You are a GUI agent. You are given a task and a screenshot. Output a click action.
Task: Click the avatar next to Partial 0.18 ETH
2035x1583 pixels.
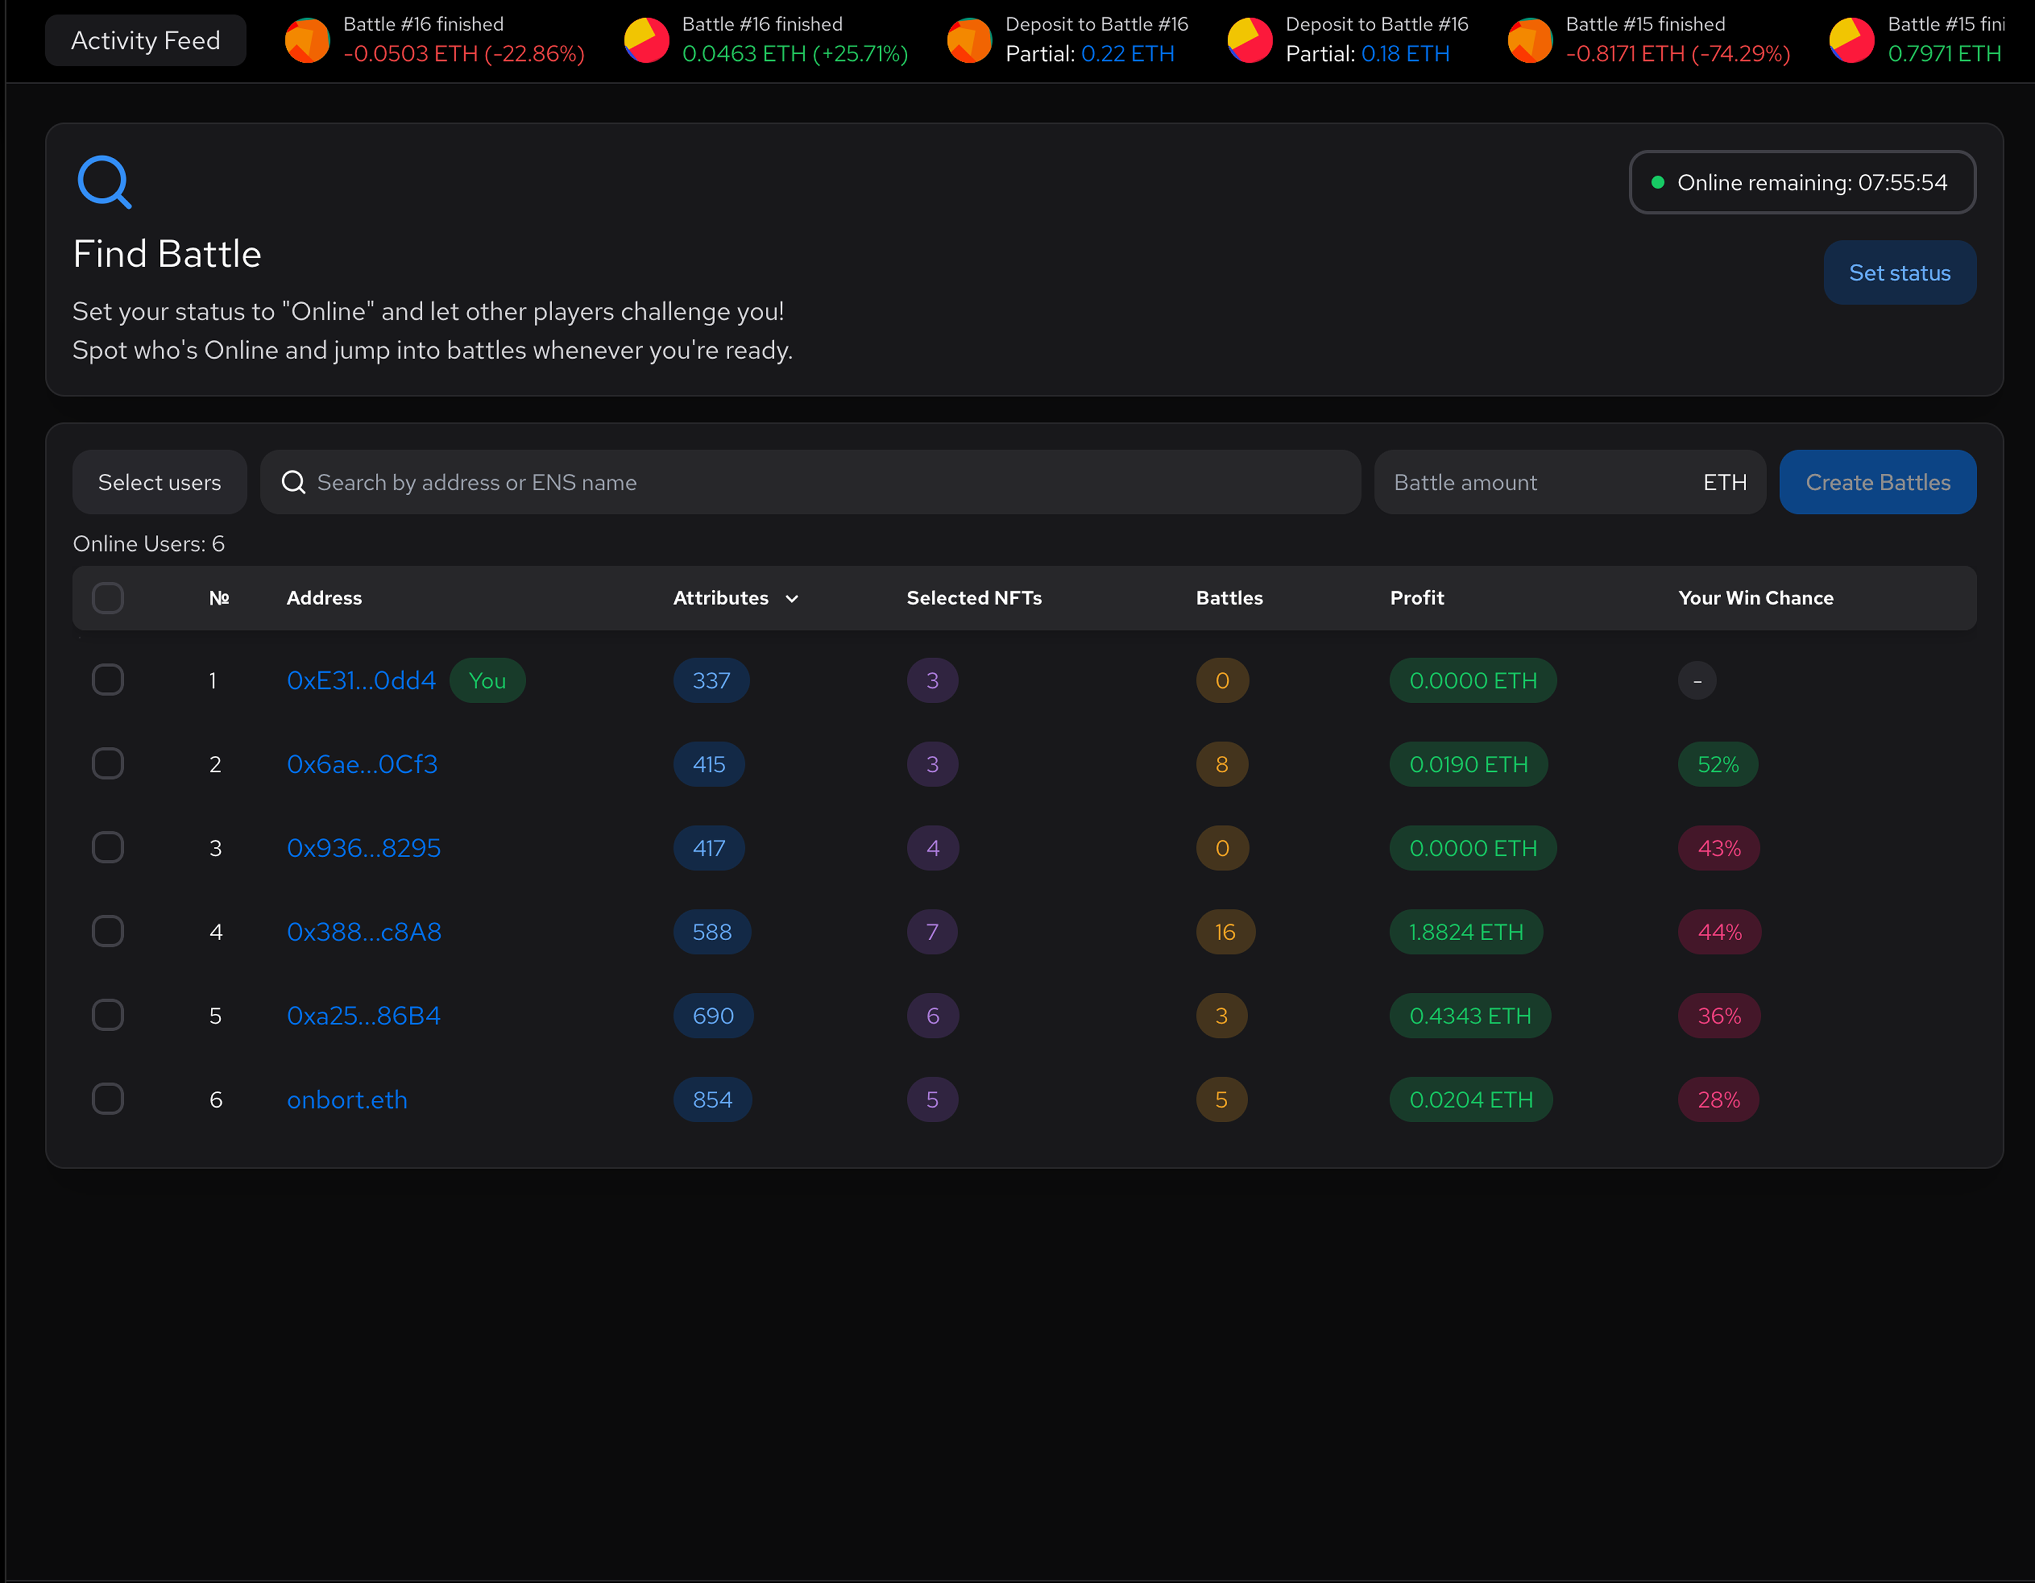1249,40
